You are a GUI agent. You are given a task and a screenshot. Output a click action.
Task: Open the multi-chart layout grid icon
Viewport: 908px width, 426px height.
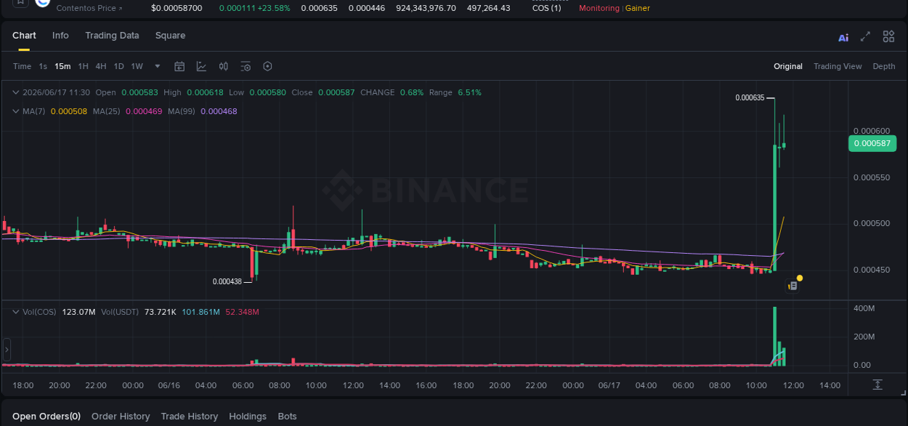[x=888, y=36]
